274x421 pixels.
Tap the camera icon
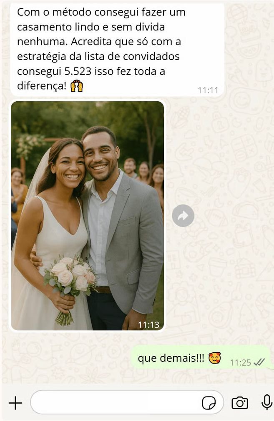(x=240, y=403)
